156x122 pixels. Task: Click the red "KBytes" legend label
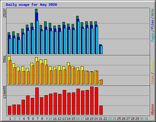coord(152,109)
